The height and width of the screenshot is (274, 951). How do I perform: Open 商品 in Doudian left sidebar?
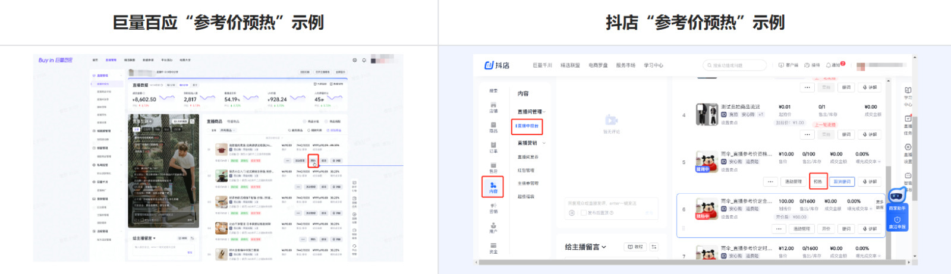(x=493, y=127)
